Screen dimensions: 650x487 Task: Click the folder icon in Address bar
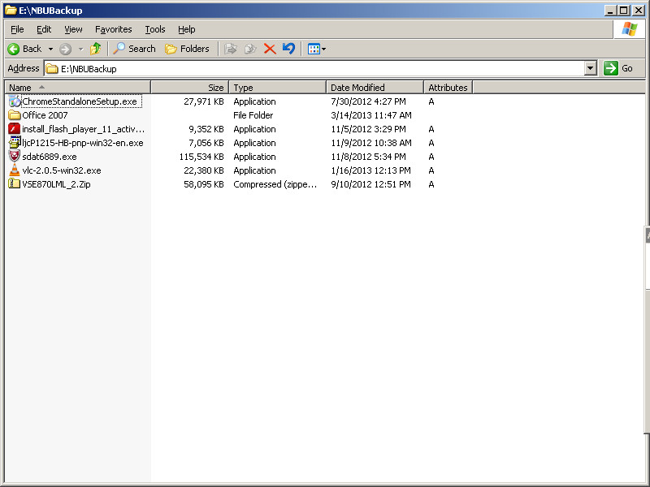coord(52,69)
